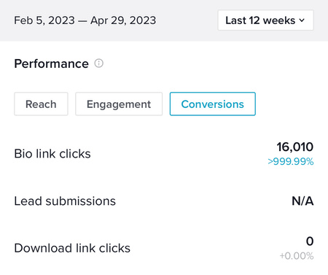The width and height of the screenshot is (328, 275).
Task: Click the Feb 5, 2023 start date
Action: click(44, 20)
